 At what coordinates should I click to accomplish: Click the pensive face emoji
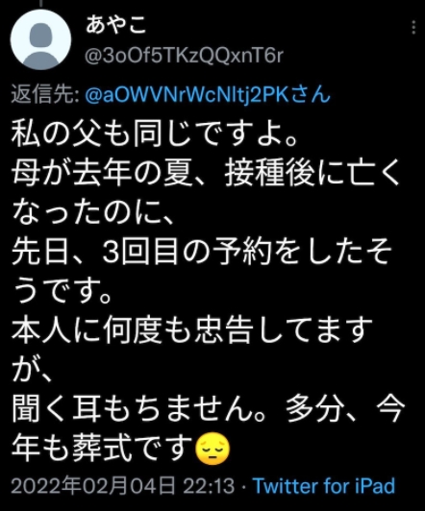coord(212,449)
